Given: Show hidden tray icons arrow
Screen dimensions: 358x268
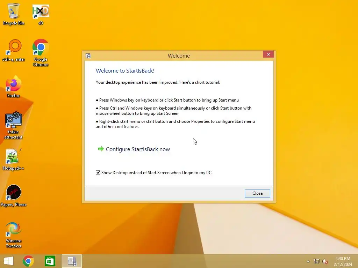Looking at the screenshot, I should pyautogui.click(x=308, y=261).
